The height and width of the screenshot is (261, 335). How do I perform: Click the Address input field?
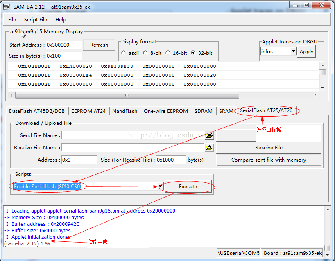click(79, 160)
